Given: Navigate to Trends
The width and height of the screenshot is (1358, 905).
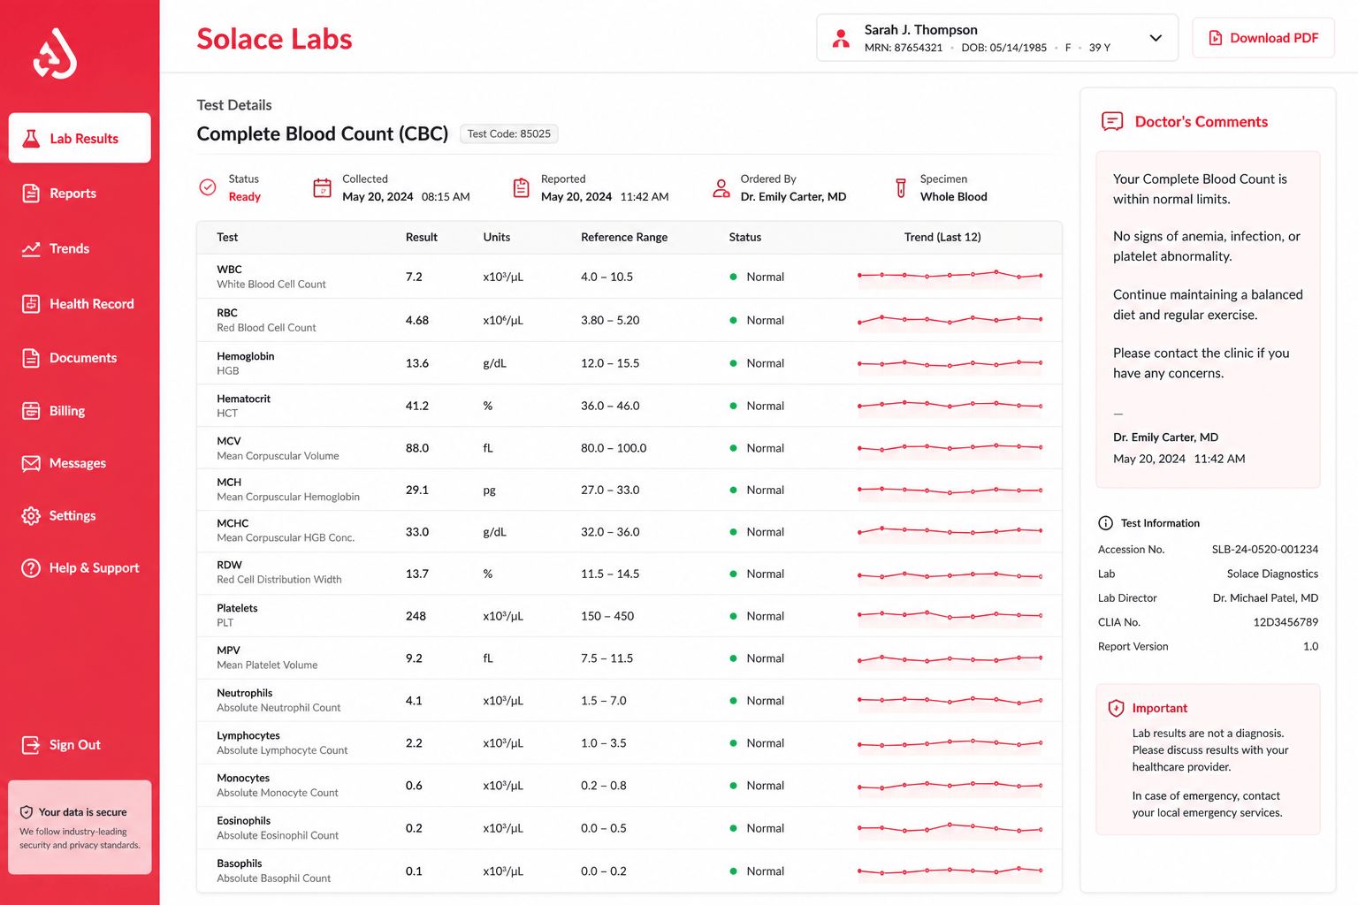Looking at the screenshot, I should pos(69,249).
